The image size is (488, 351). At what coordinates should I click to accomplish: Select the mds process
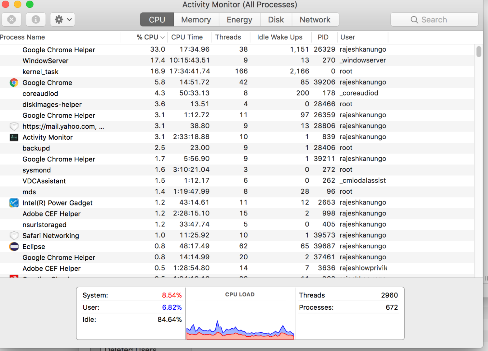(237, 192)
